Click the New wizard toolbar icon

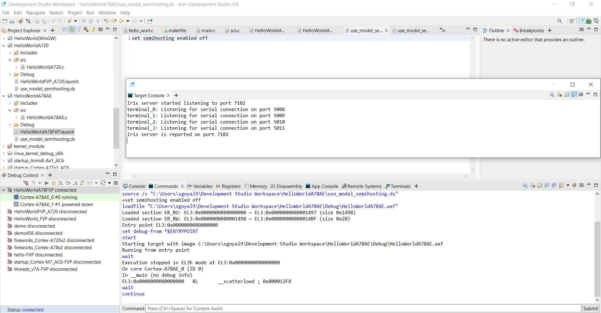5,21
